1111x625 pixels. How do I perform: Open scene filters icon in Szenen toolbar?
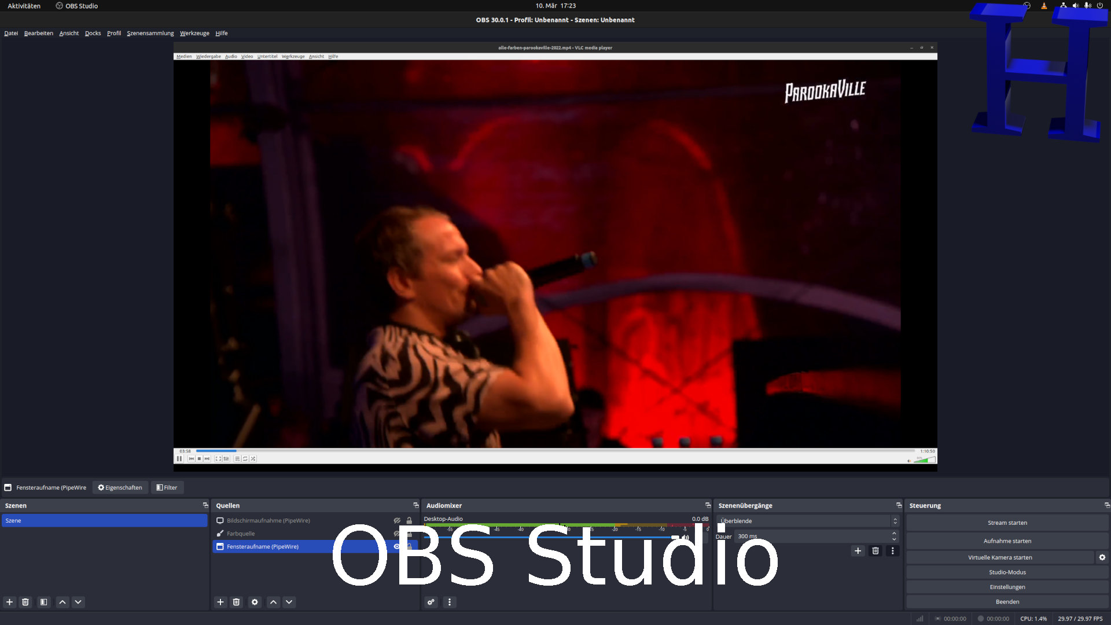(x=44, y=602)
